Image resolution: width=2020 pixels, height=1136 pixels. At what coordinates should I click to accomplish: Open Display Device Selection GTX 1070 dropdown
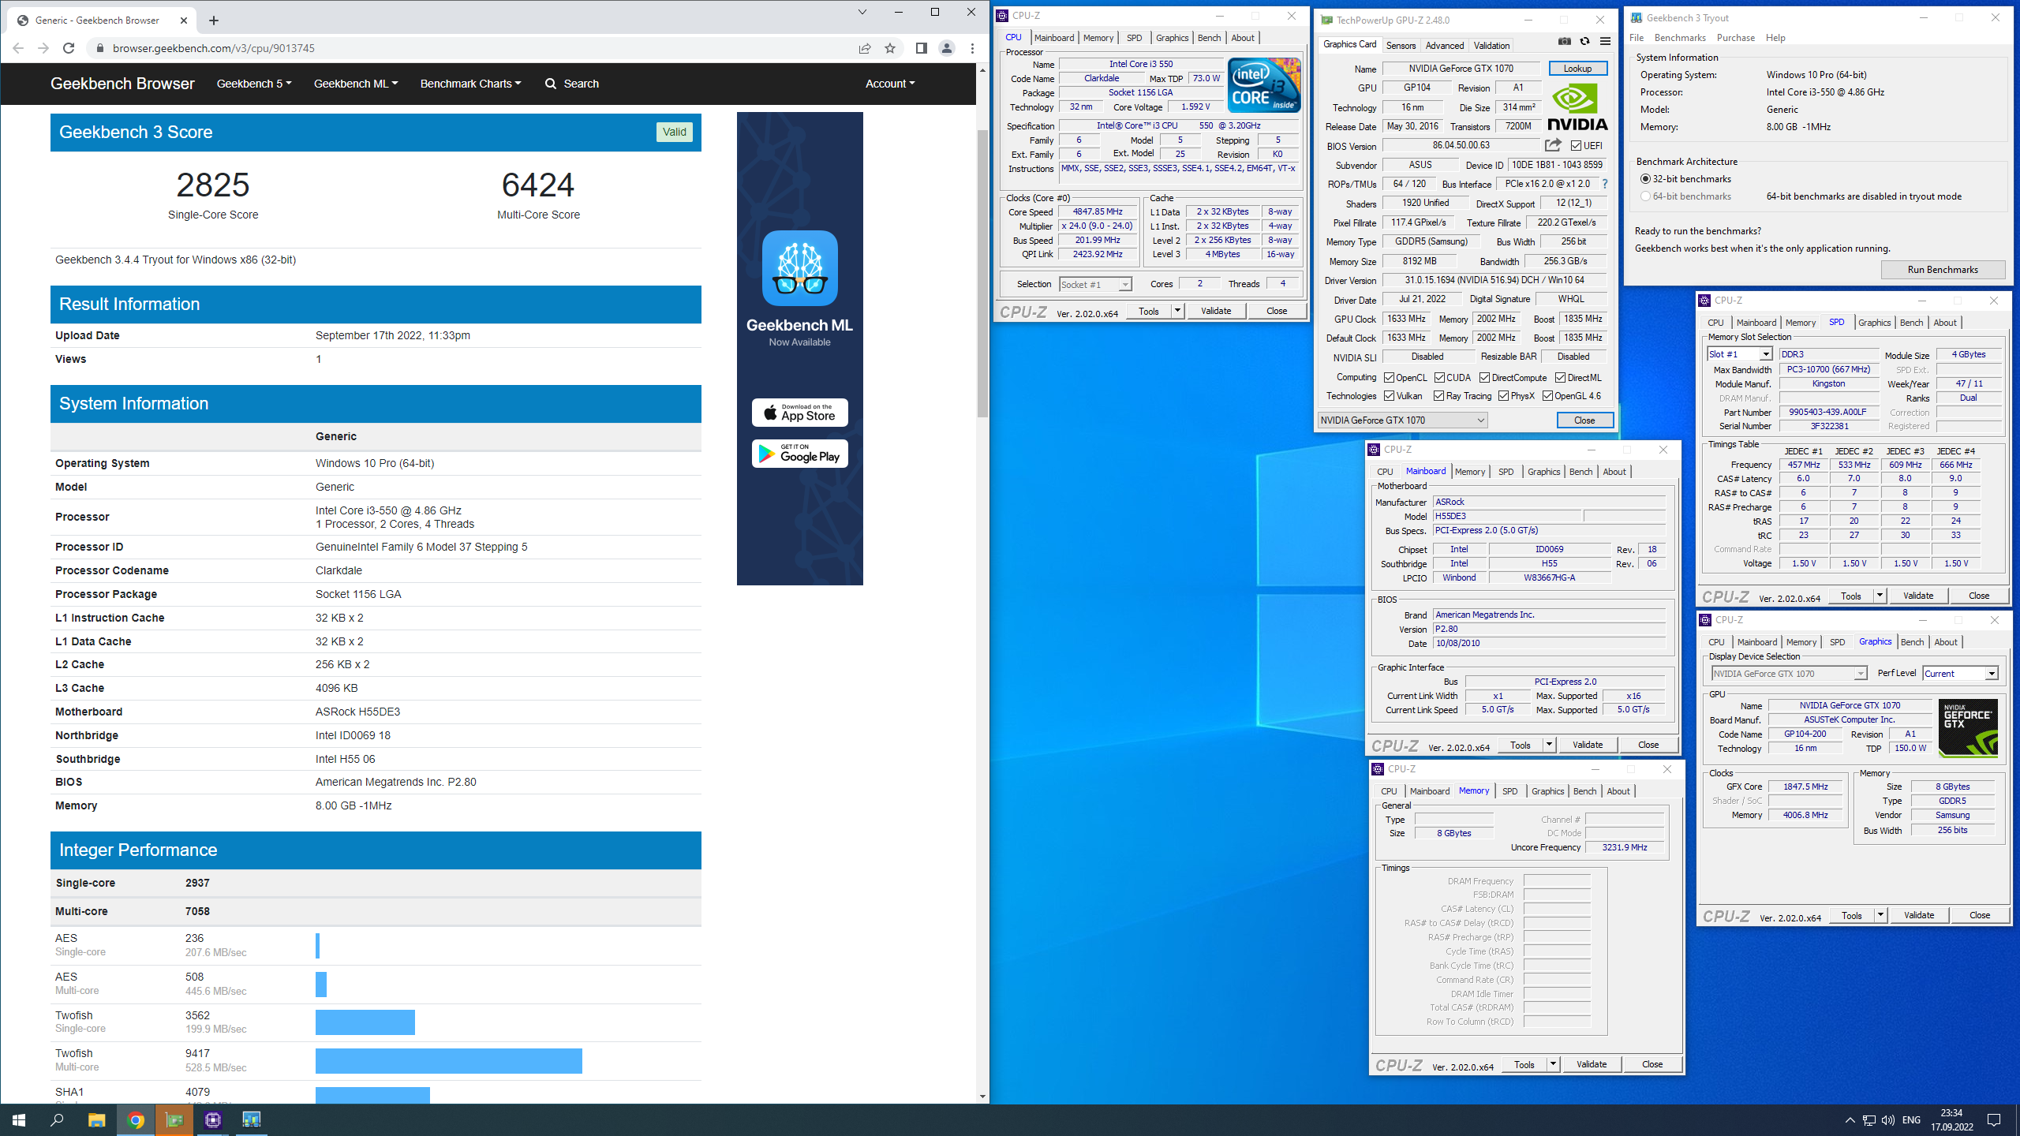(x=1789, y=674)
